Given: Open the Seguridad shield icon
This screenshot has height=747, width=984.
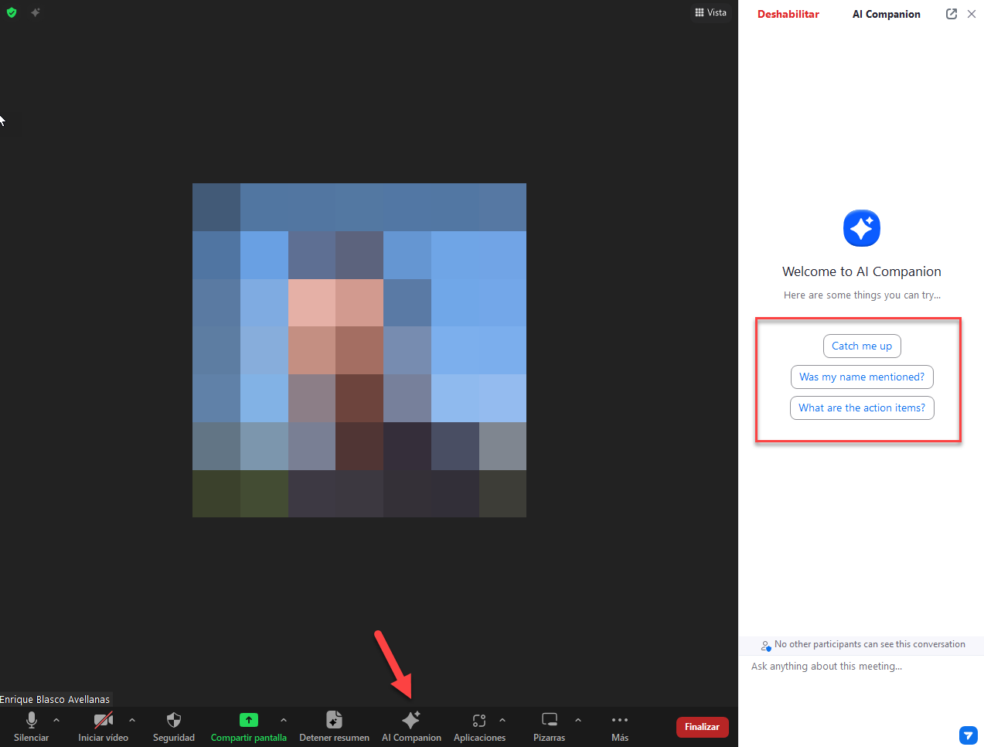Looking at the screenshot, I should pyautogui.click(x=174, y=721).
